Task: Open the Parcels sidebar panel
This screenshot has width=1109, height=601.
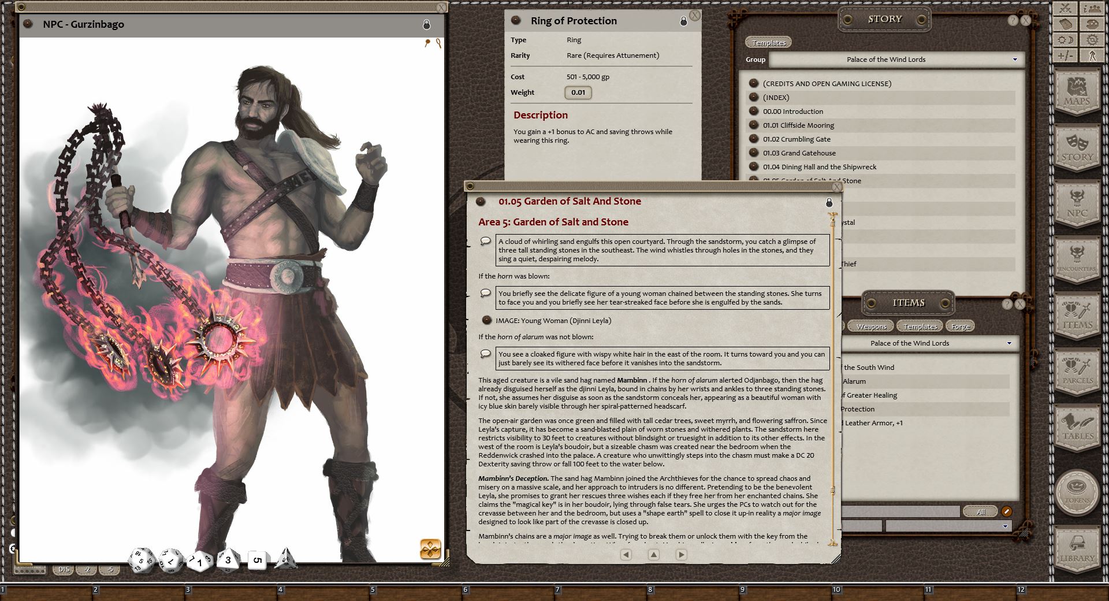Action: (1077, 373)
